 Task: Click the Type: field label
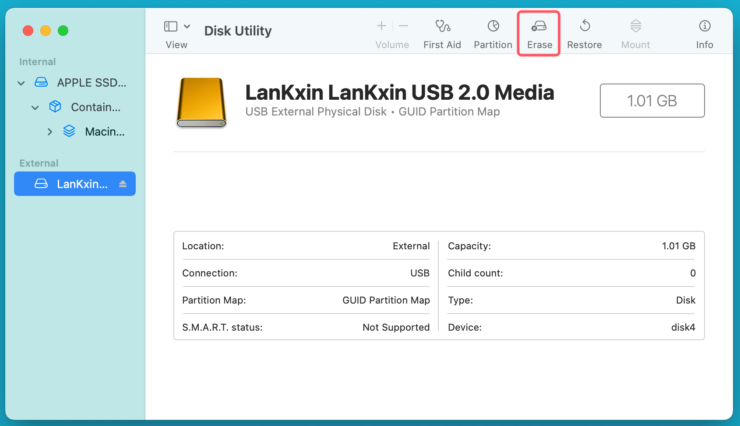460,300
